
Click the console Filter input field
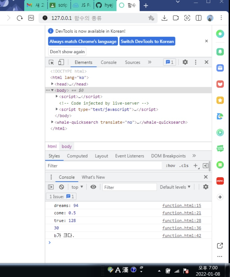point(130,187)
